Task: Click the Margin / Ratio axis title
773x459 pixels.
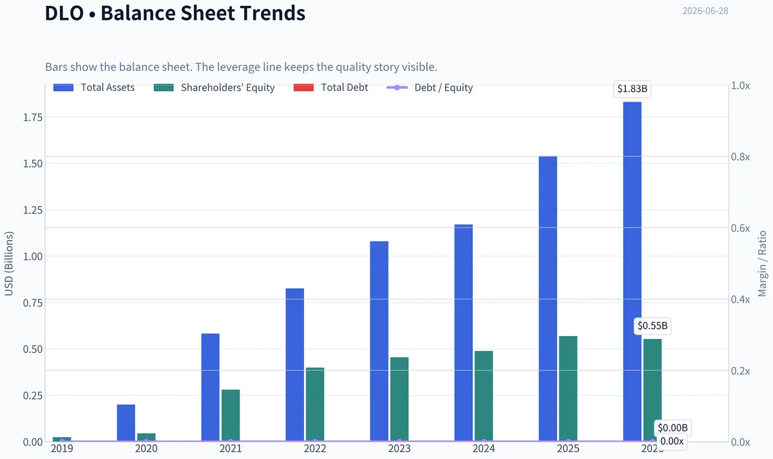Action: (762, 263)
